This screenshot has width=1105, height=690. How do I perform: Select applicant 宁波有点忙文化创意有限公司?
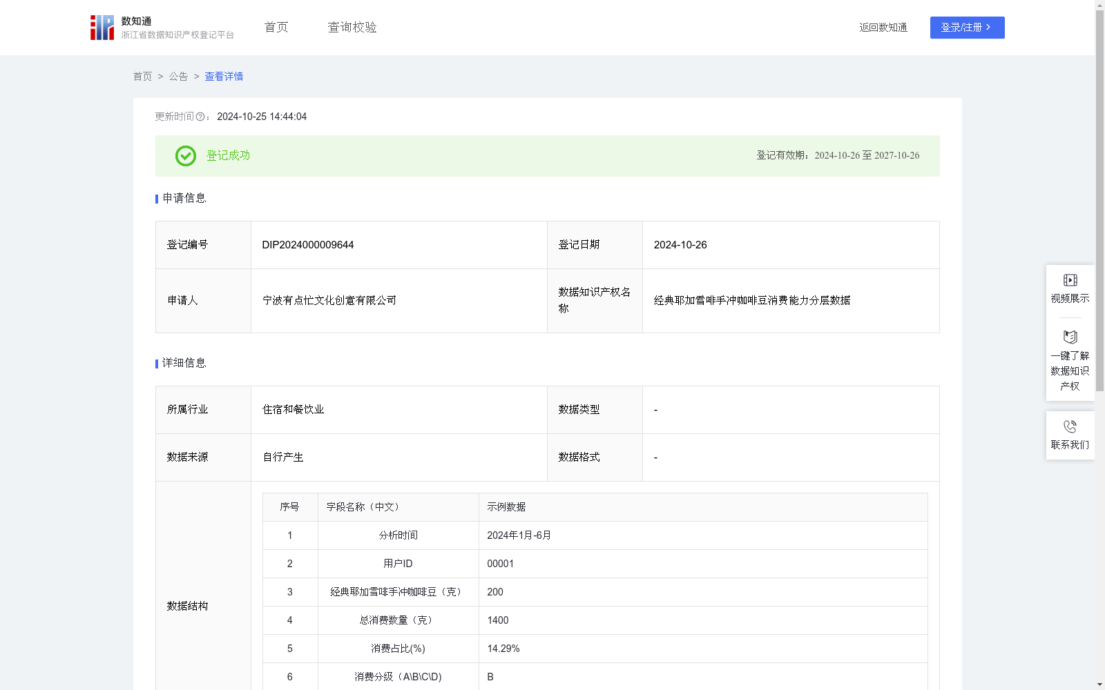pos(329,301)
